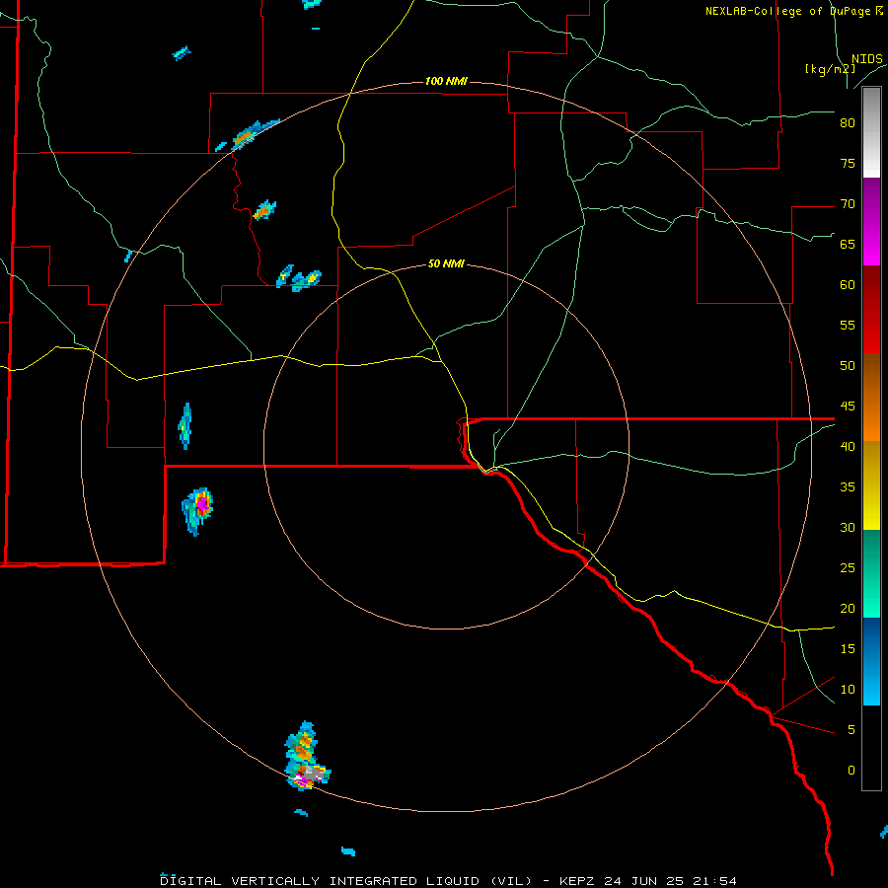Click the 20 value on the color scale
The height and width of the screenshot is (888, 888).
[848, 608]
